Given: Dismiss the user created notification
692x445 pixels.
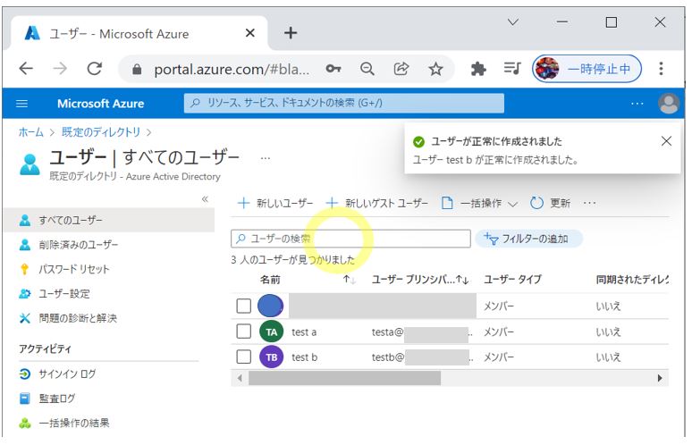Looking at the screenshot, I should 666,141.
